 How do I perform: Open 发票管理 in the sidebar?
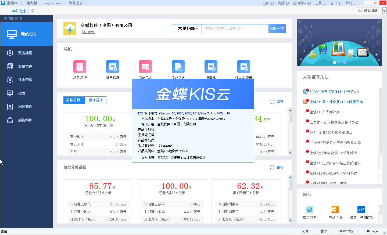(26, 66)
